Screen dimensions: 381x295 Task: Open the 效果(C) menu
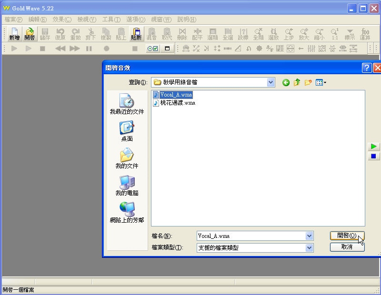(x=62, y=20)
